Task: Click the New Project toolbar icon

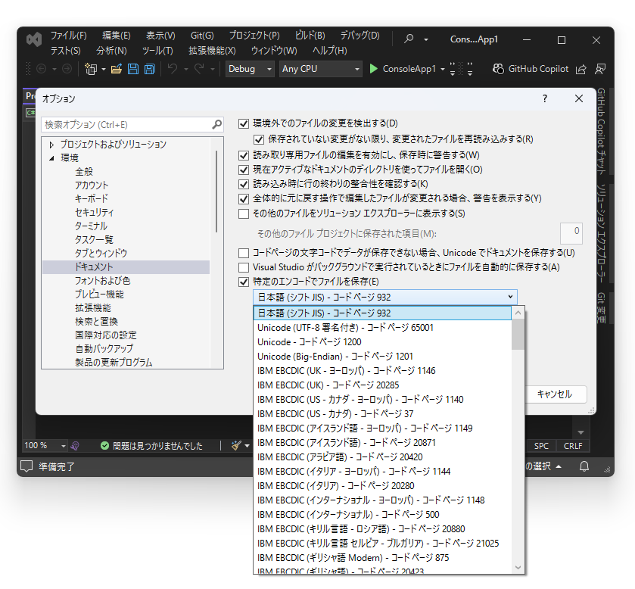Action: [x=90, y=69]
